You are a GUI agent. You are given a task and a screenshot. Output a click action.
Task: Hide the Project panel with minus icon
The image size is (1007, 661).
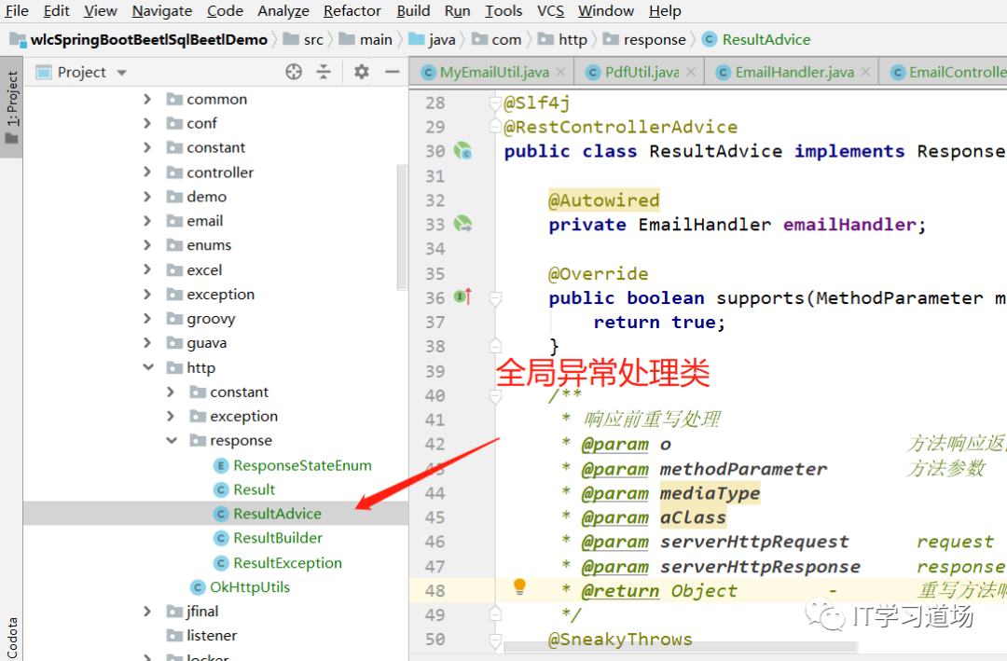392,72
